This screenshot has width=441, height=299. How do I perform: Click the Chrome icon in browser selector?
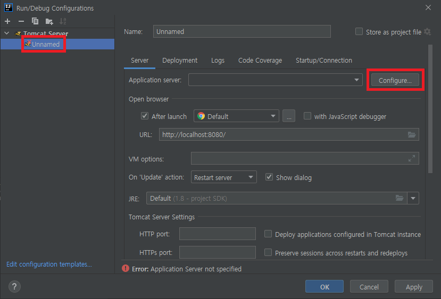[x=201, y=116]
